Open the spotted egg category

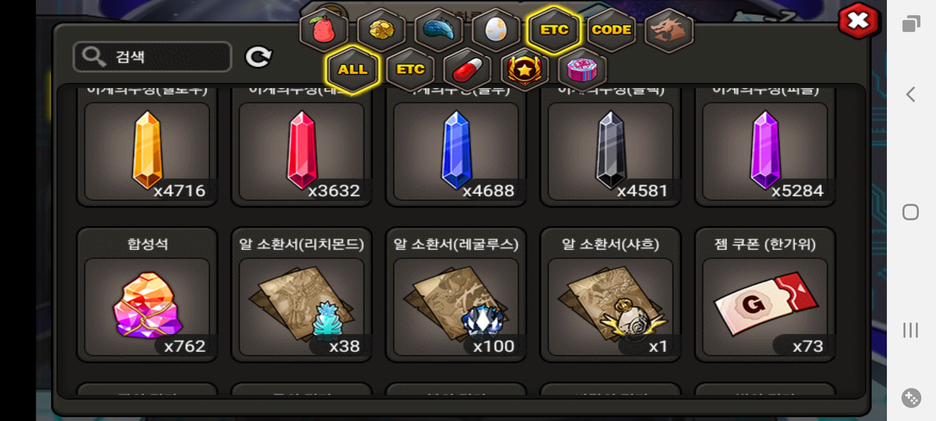pos(496,30)
